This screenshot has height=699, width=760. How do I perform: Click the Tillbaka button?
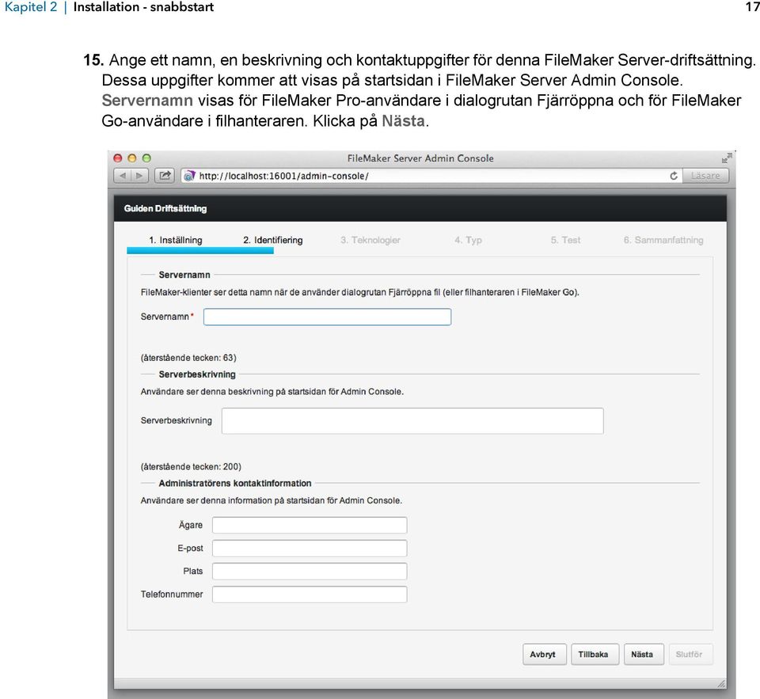[595, 655]
